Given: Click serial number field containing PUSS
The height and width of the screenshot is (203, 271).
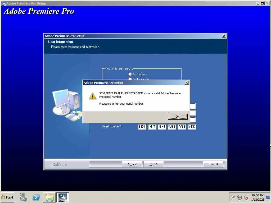Looking at the screenshot, I should tap(172, 127).
